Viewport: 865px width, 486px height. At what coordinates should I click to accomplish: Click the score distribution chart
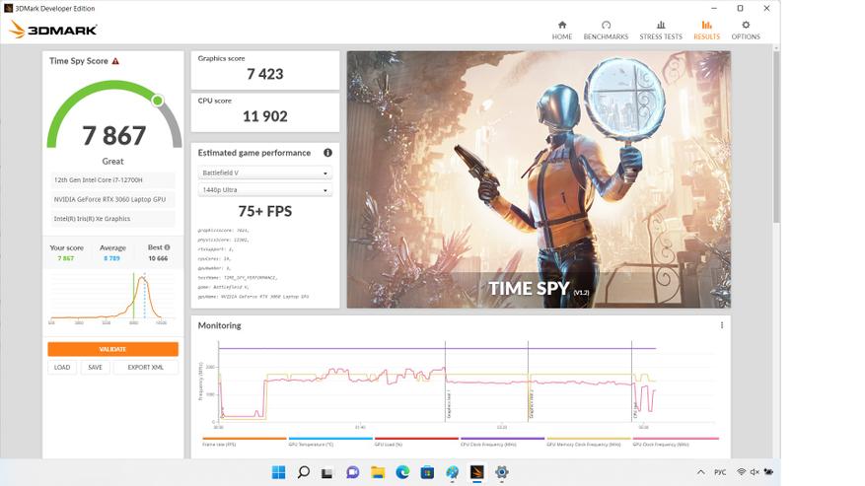tap(112, 298)
